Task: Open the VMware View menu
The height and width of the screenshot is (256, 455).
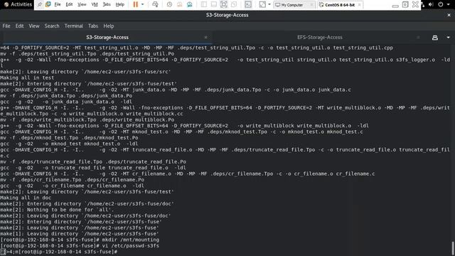Action: 82,5
